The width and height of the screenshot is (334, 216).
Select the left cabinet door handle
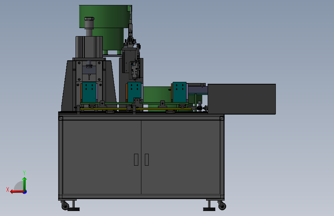tap(136, 160)
